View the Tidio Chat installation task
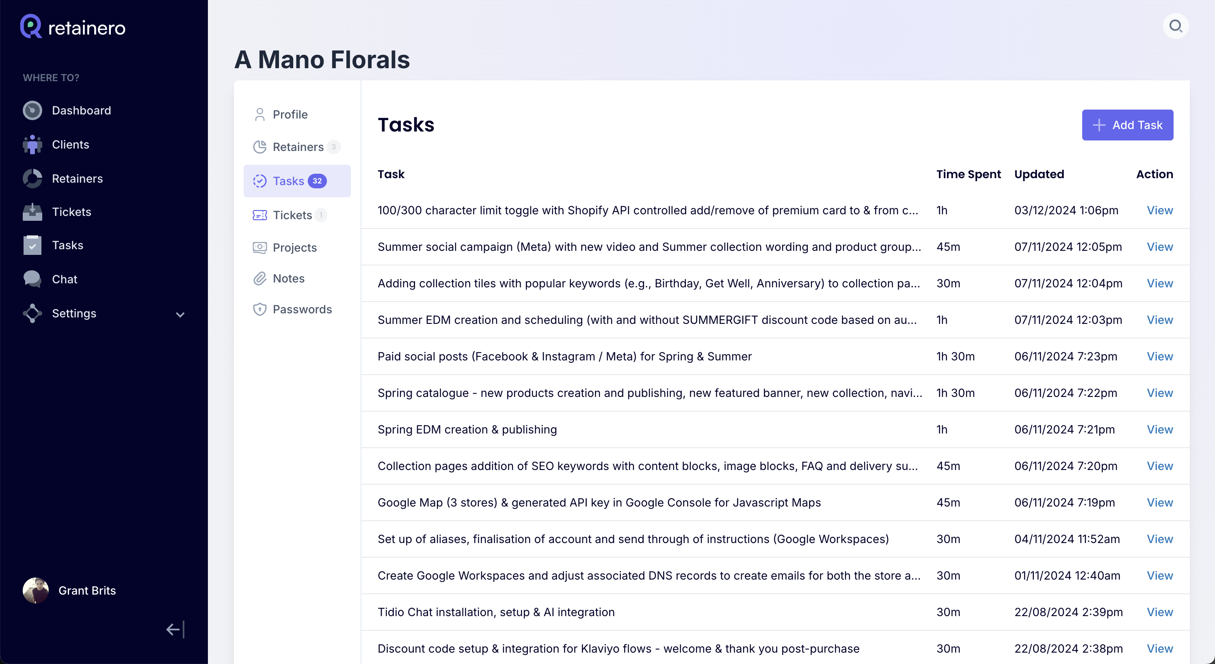 click(1160, 612)
